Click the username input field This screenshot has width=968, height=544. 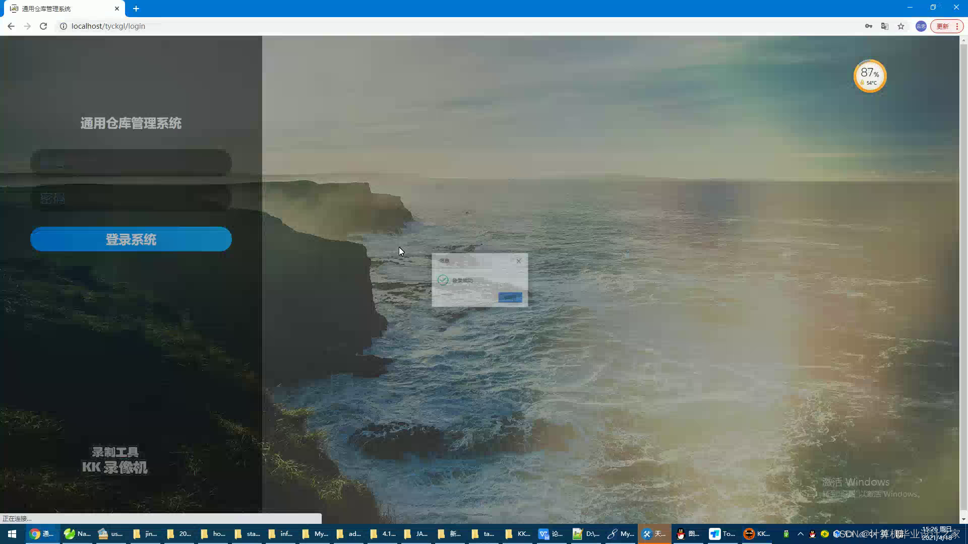[131, 162]
